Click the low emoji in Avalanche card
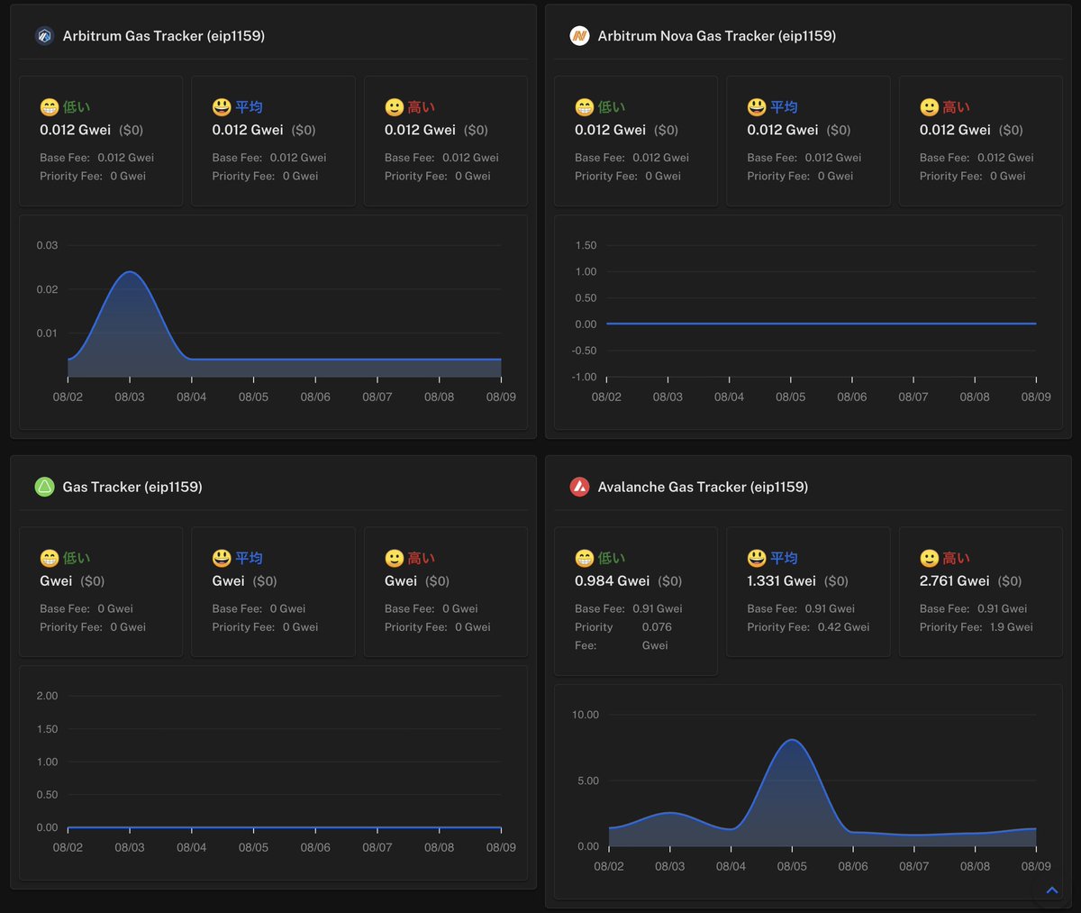The height and width of the screenshot is (913, 1081). (x=585, y=559)
